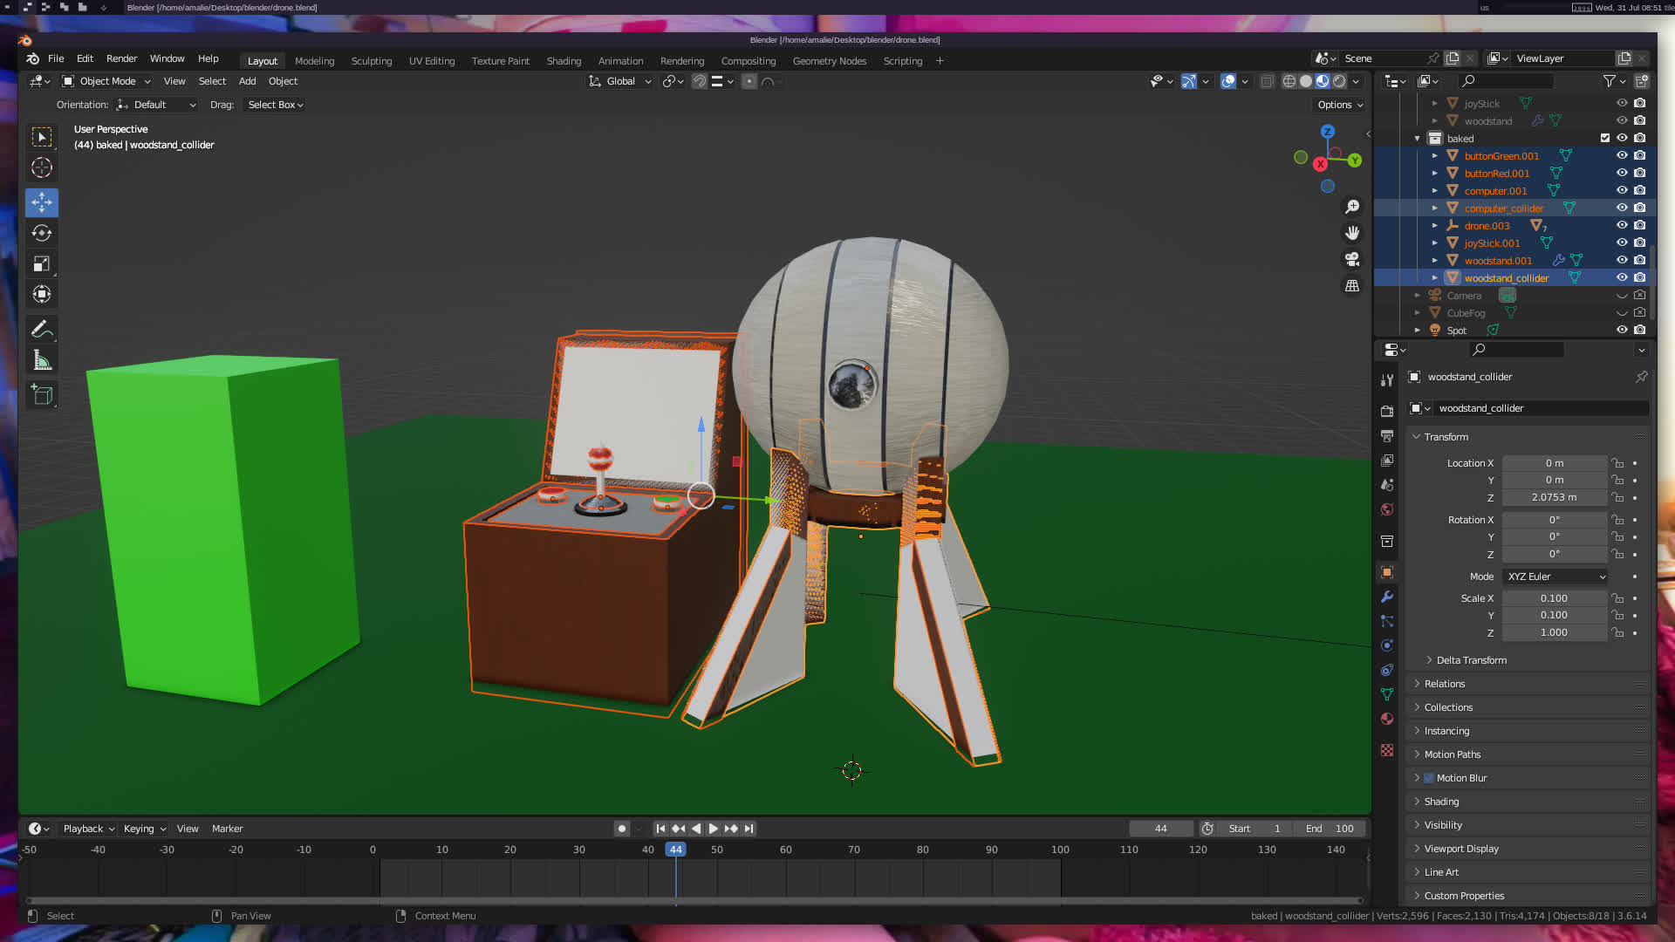Image resolution: width=1675 pixels, height=942 pixels.
Task: Toggle camera view in viewport
Action: (x=1352, y=260)
